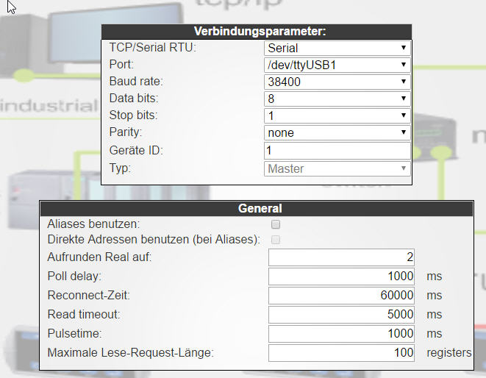
Task: Click the 'Parity:' label
Action: pos(125,132)
